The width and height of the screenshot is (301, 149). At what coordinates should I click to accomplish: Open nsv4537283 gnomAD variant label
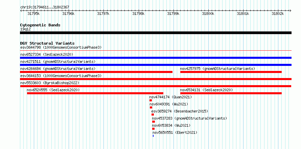coord(189,118)
